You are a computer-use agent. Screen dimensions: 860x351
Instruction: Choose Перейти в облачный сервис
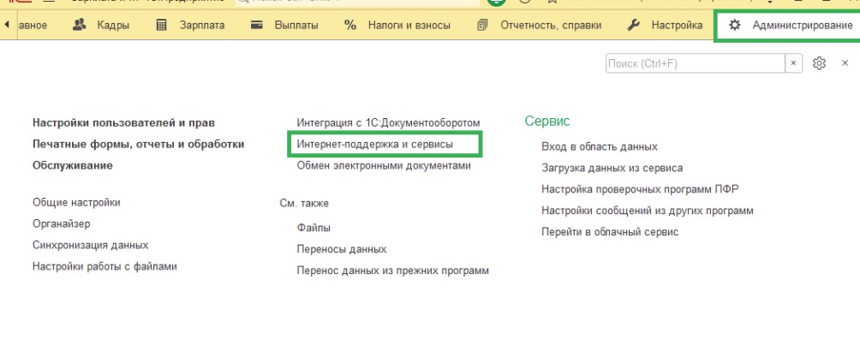(x=610, y=232)
